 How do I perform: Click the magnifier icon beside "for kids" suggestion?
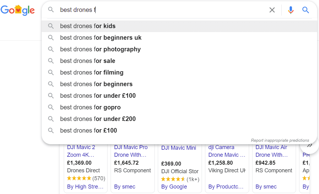point(51,26)
